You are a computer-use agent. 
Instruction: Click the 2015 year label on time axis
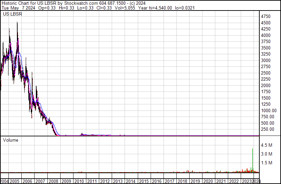[144, 181]
